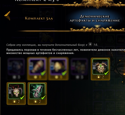The width and height of the screenshot is (125, 115).
Task: Click the star badge under green-eyed skull
Action: [x=14, y=102]
